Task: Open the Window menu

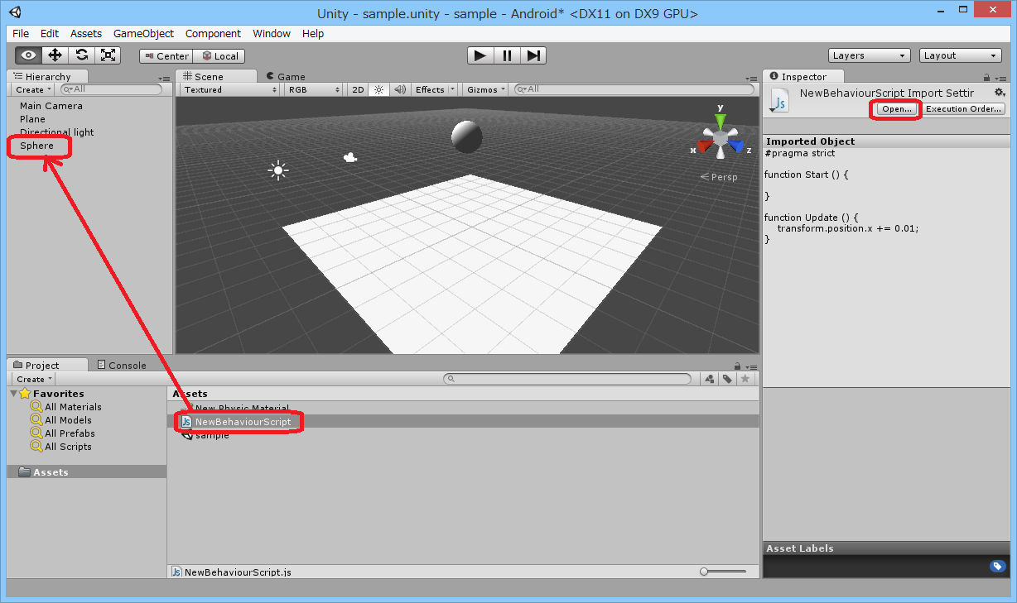Action: point(272,33)
